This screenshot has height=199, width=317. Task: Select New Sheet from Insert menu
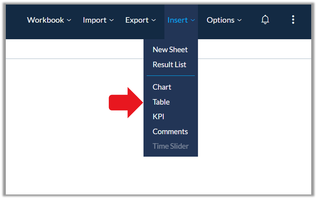[x=170, y=50]
